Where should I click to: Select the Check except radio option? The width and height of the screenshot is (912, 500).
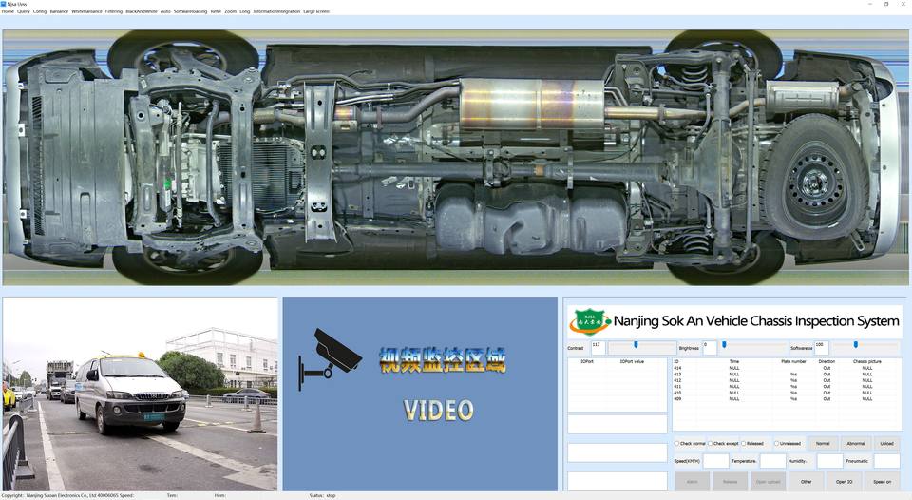[x=723, y=444]
